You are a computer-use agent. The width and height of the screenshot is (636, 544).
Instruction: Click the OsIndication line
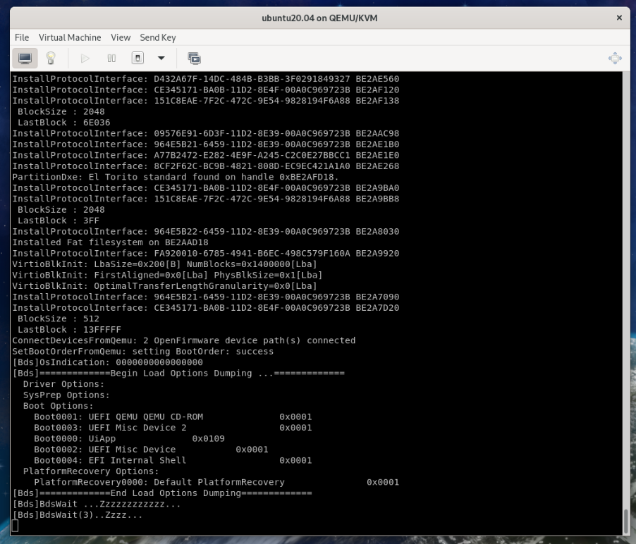point(107,362)
